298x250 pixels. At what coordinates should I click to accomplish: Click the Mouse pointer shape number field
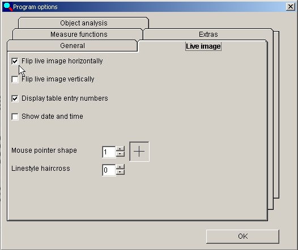[x=109, y=152]
